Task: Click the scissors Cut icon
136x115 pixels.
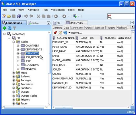Action: click(38, 16)
